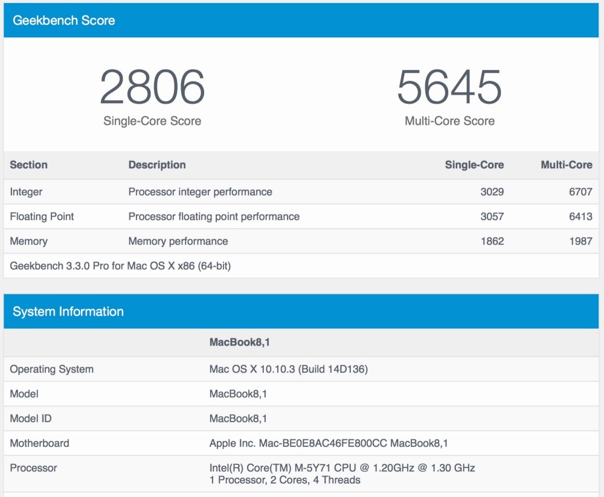Click the Multi-Core Score label
Image resolution: width=604 pixels, height=497 pixels.
pyautogui.click(x=449, y=121)
